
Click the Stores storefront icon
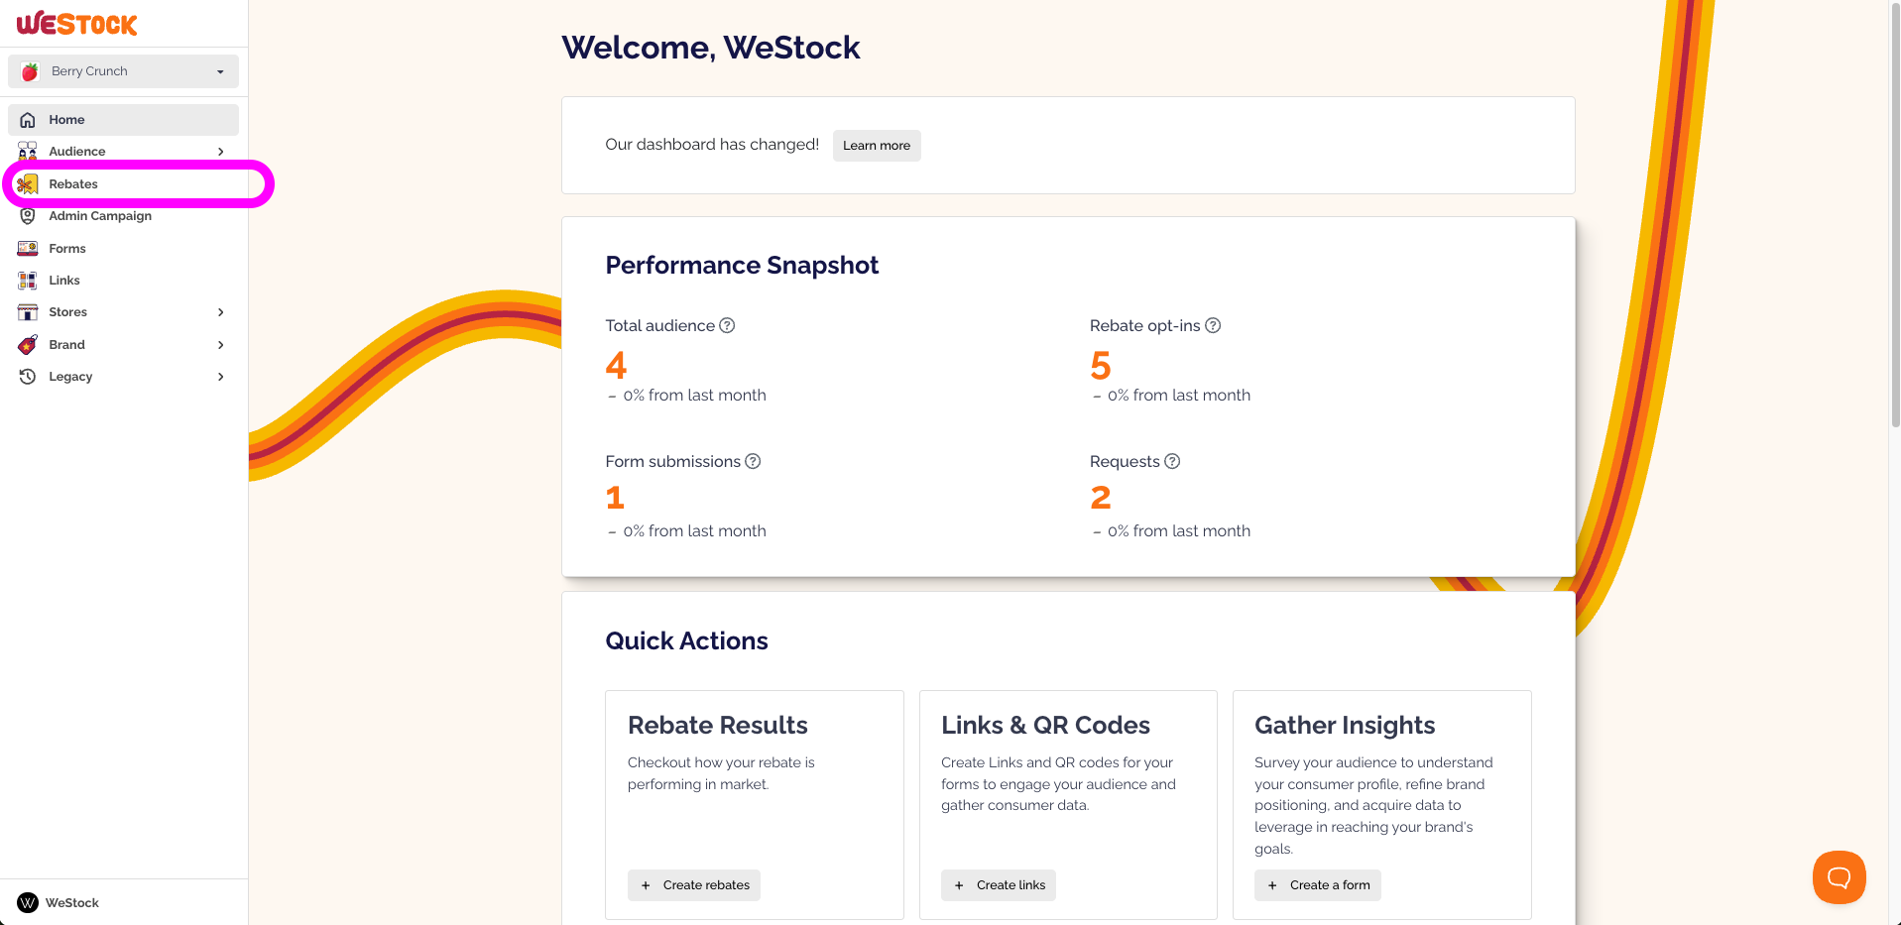[x=28, y=312]
